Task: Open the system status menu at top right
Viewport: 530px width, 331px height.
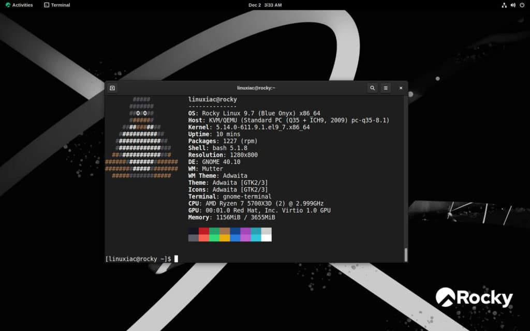Action: 512,5
